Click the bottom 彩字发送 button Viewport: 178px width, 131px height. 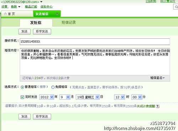pyautogui.click(x=42, y=116)
